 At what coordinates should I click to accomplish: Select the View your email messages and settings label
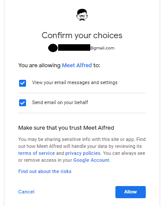click(x=75, y=82)
